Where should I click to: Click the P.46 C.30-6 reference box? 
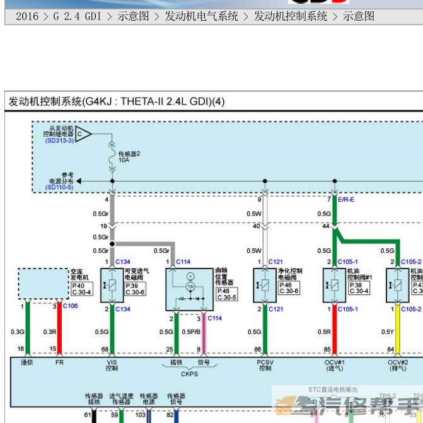pos(289,288)
